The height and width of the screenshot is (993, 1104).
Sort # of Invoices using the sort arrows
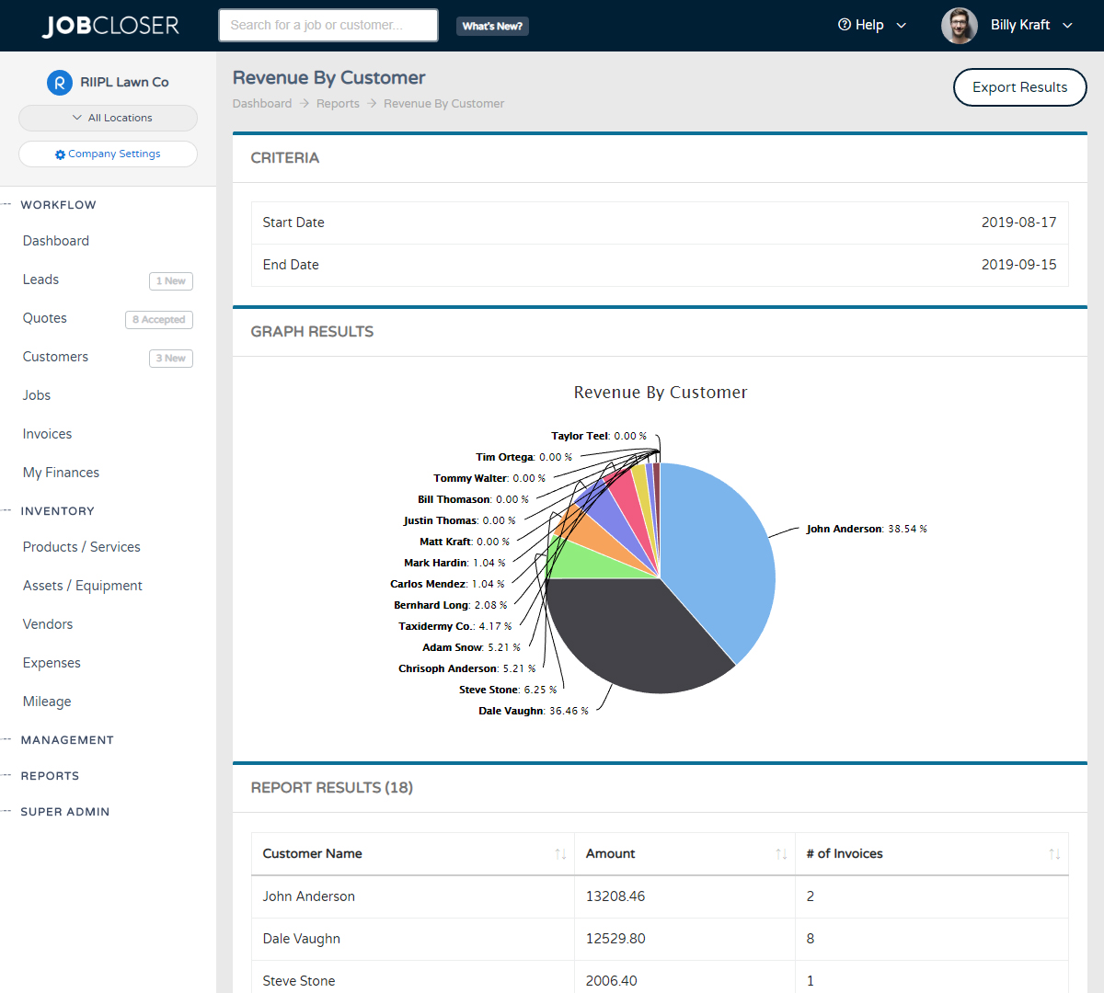[x=1054, y=854]
